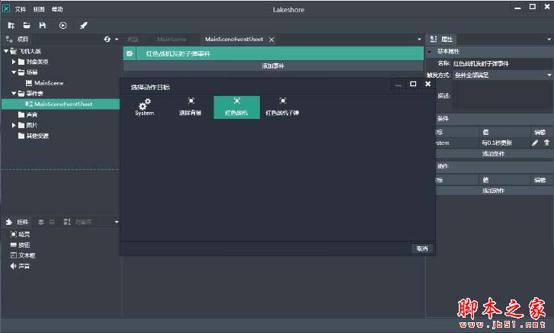Click trash delete icon in 每0.1秒更新 row

[x=546, y=142]
